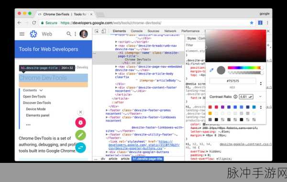Edit the #757575 hex color field
The height and width of the screenshot is (182, 287).
(233, 81)
